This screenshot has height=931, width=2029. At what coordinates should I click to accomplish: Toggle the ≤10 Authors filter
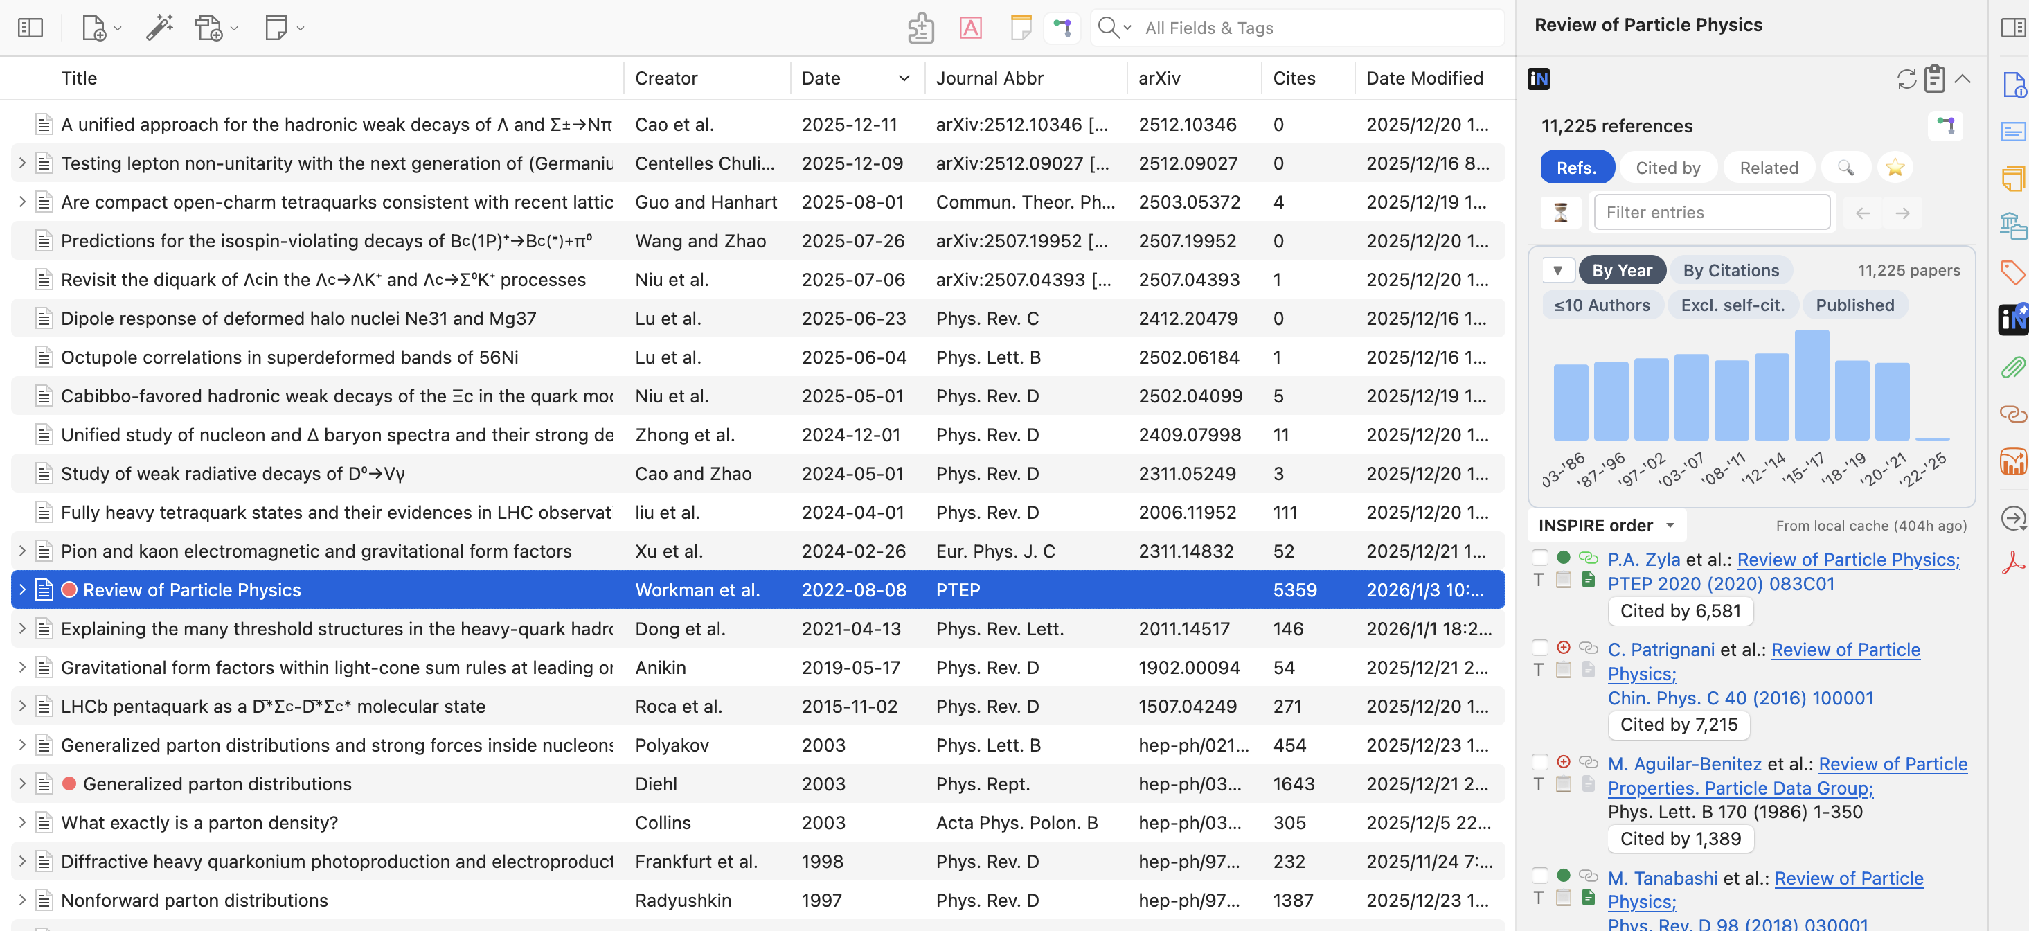pos(1601,305)
